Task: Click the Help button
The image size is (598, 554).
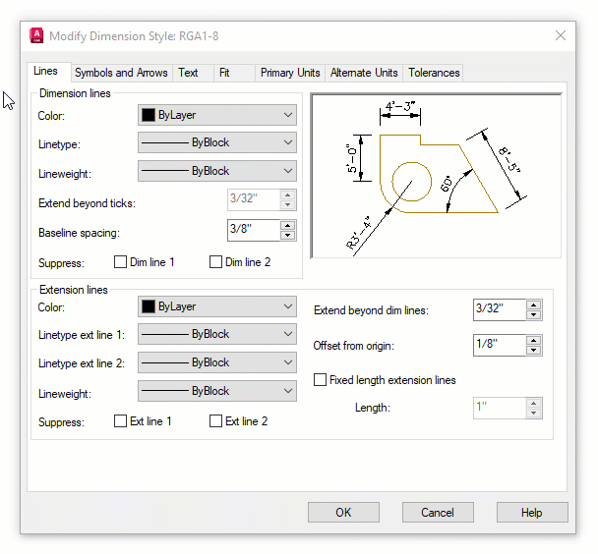Action: coord(531,513)
